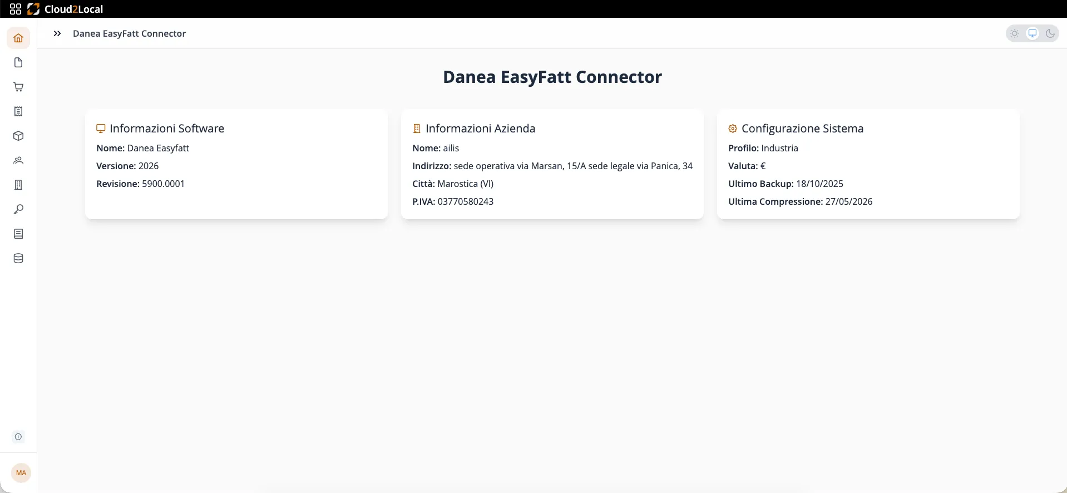This screenshot has width=1067, height=493.
Task: Open the apps grid in top bar
Action: coord(16,9)
